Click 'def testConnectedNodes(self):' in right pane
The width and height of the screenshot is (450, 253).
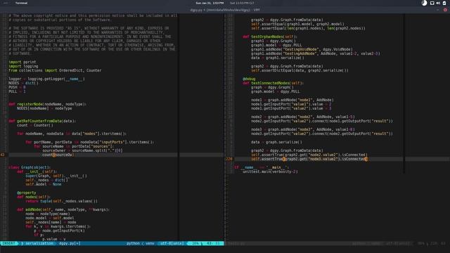[x=274, y=83]
